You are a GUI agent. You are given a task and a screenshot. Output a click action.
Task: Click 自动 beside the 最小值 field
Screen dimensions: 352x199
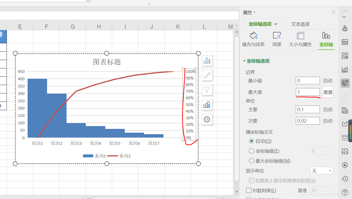coord(328,81)
